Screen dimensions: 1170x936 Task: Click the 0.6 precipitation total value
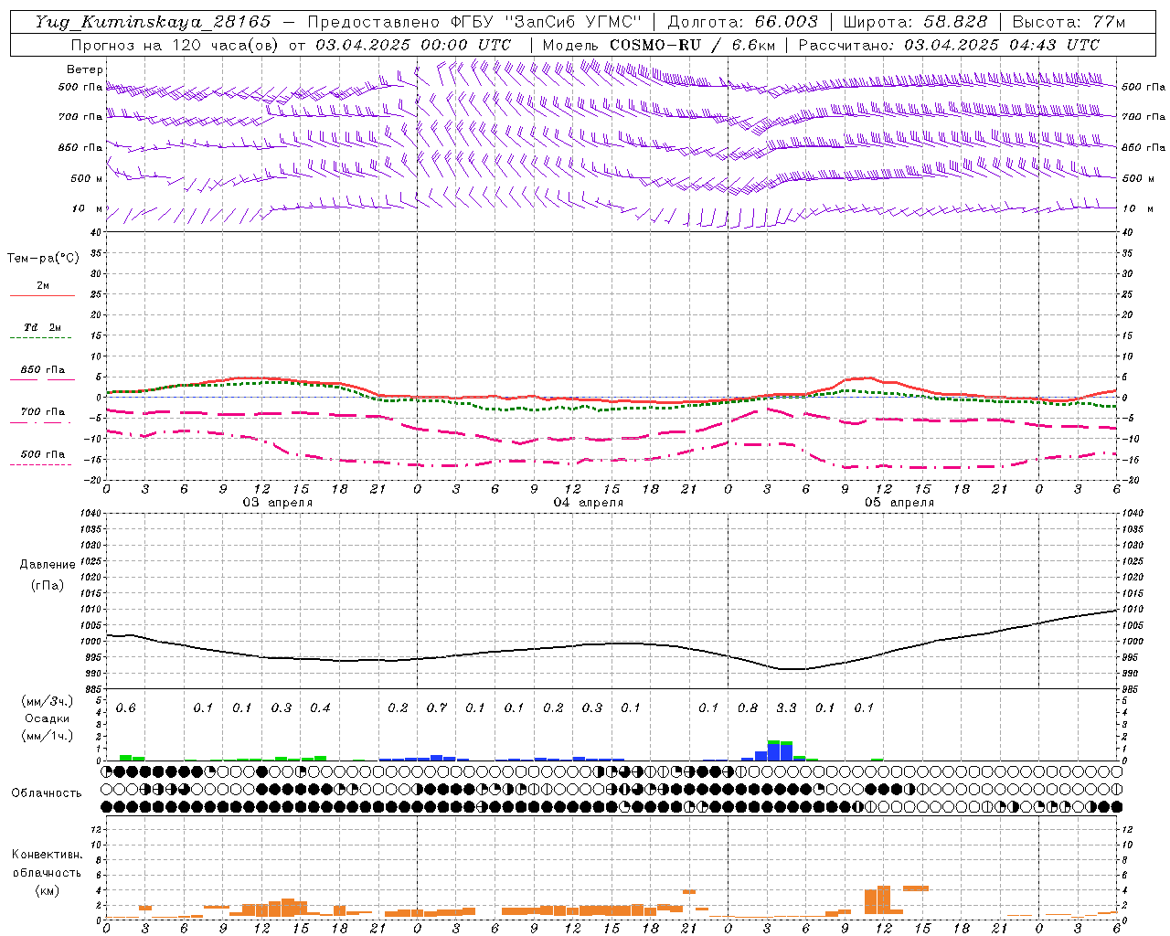(125, 707)
